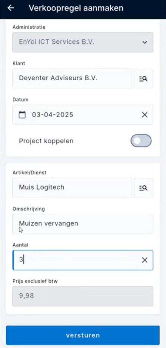Image resolution: width=166 pixels, height=348 pixels.
Task: Click the Project koppelen label
Action: (x=46, y=141)
